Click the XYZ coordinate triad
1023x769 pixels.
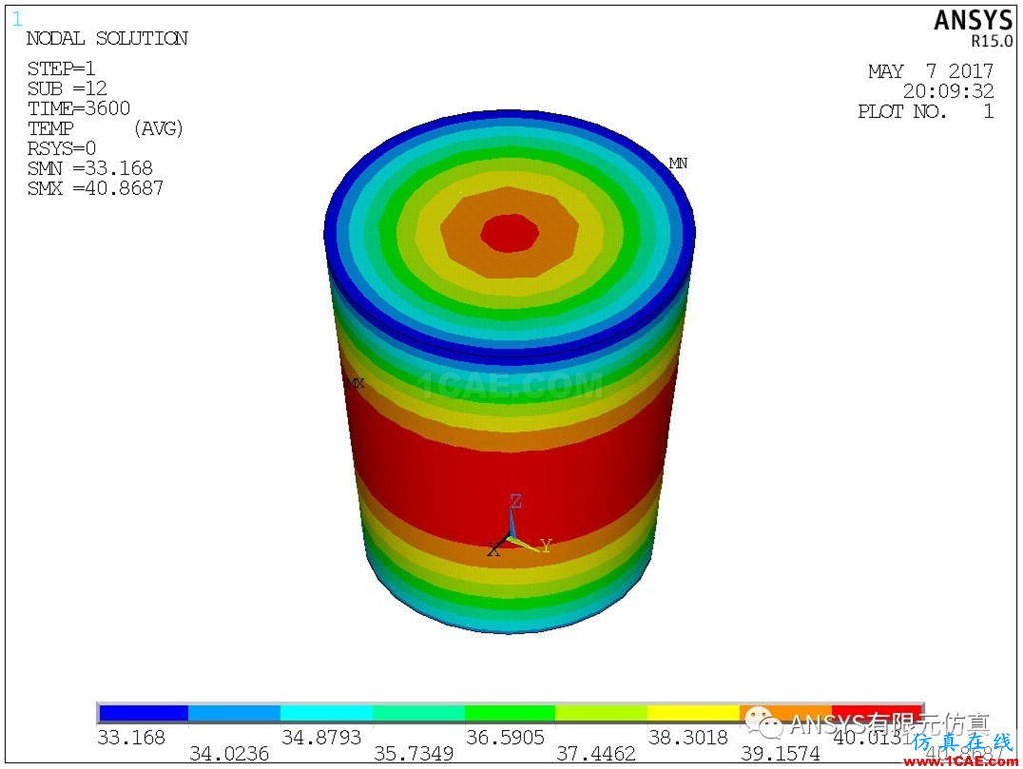(519, 525)
